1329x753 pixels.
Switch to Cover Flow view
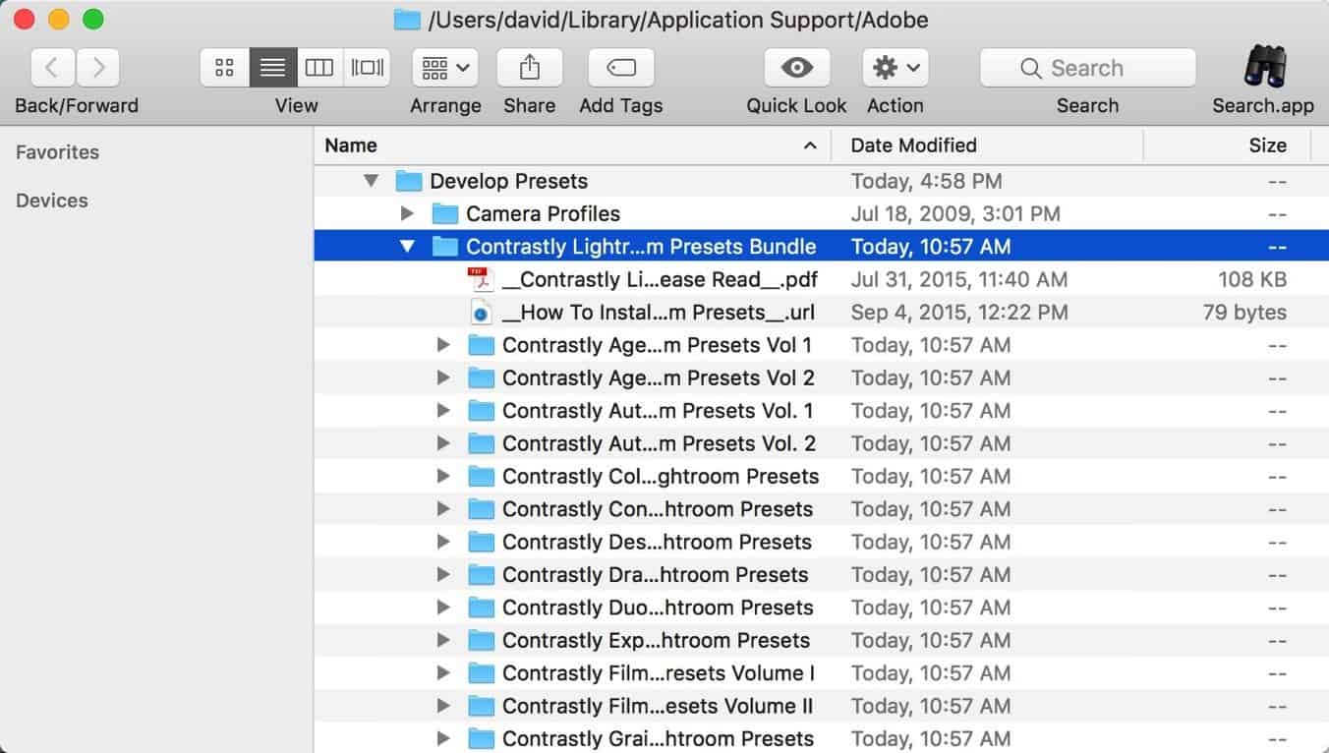[367, 68]
